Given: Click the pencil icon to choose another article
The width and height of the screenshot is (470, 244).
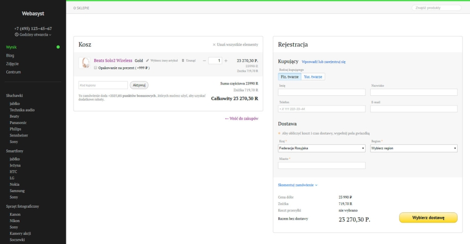Looking at the screenshot, I should coord(147,61).
